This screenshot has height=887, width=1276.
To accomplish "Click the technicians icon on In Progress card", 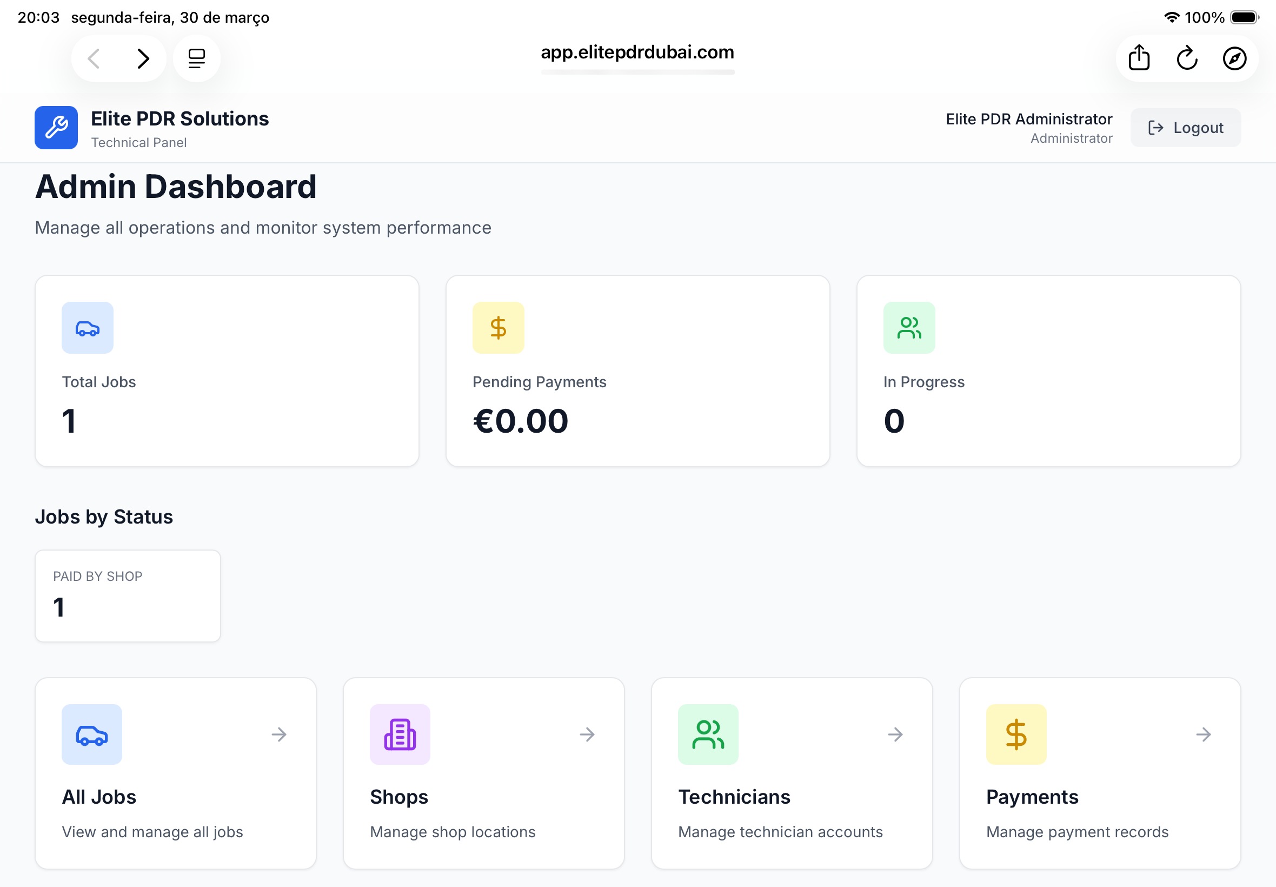I will [908, 328].
